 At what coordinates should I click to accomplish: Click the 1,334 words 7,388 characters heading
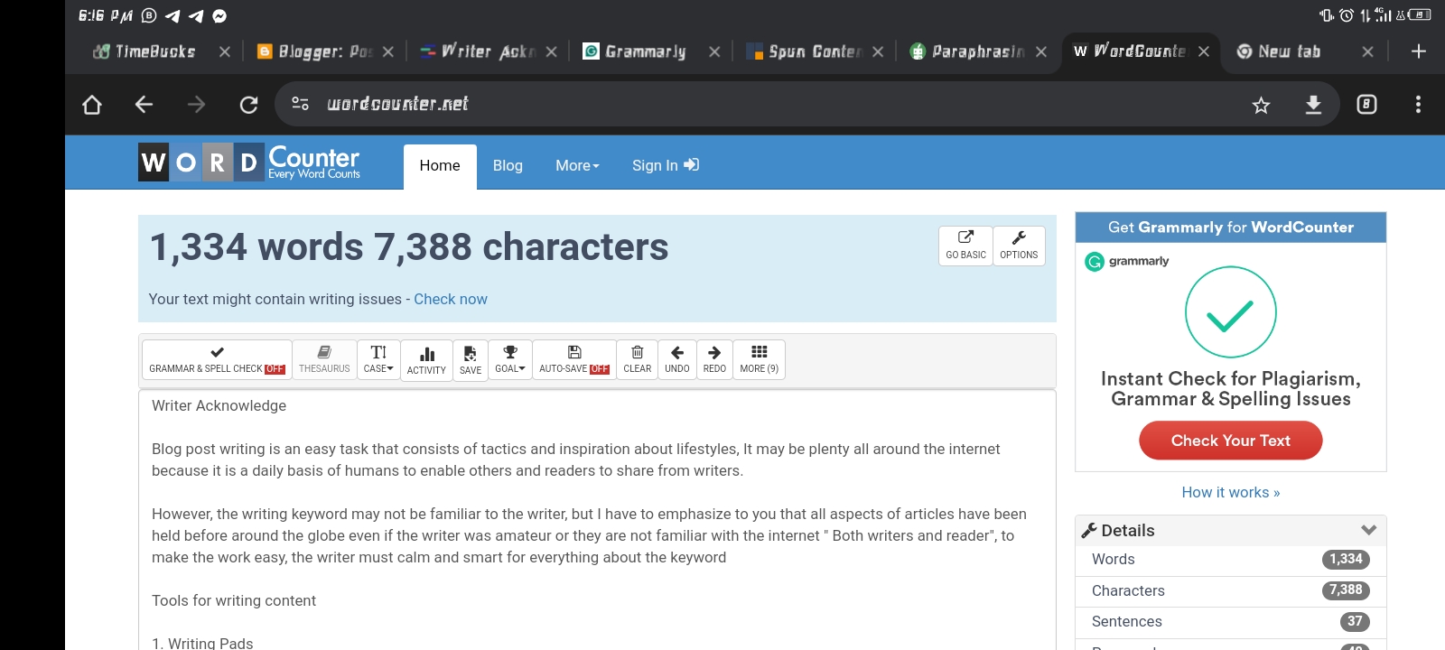tap(409, 247)
